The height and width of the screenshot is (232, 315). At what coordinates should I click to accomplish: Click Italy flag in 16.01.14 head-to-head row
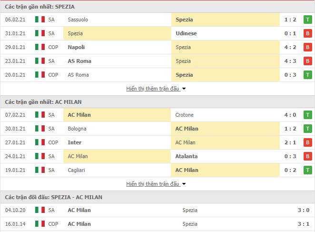[x=40, y=224]
